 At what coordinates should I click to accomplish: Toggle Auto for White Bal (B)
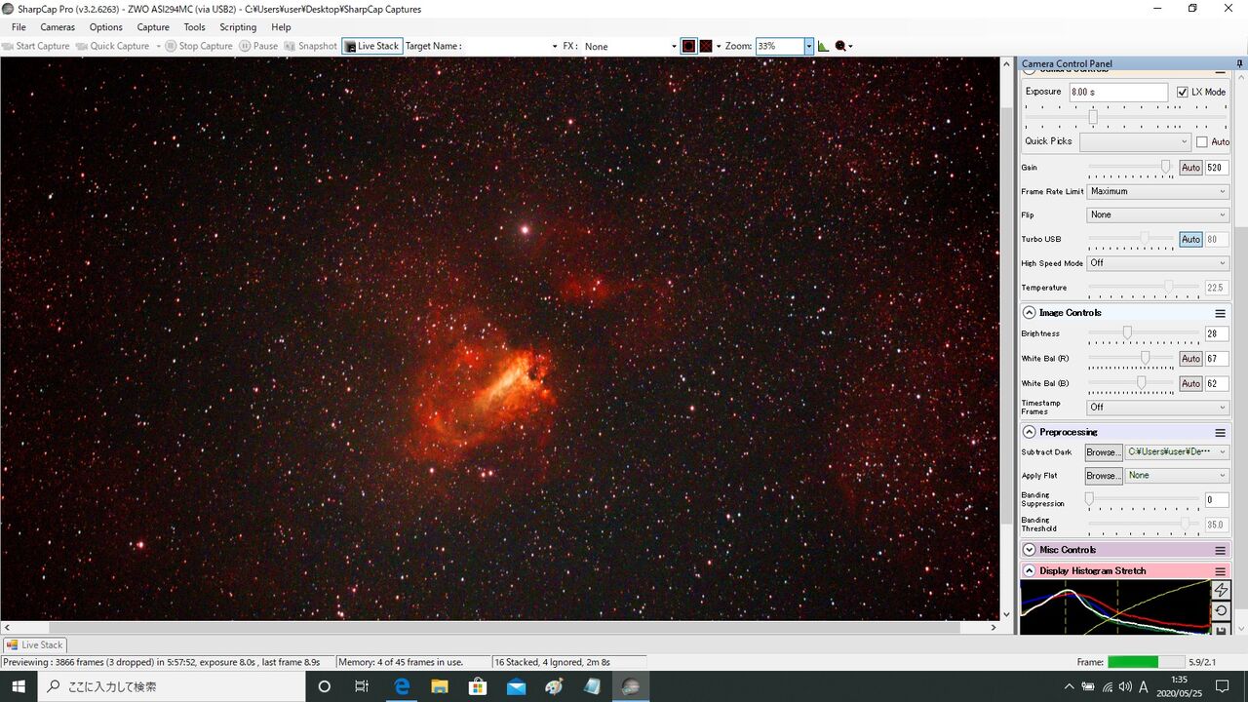pos(1190,383)
